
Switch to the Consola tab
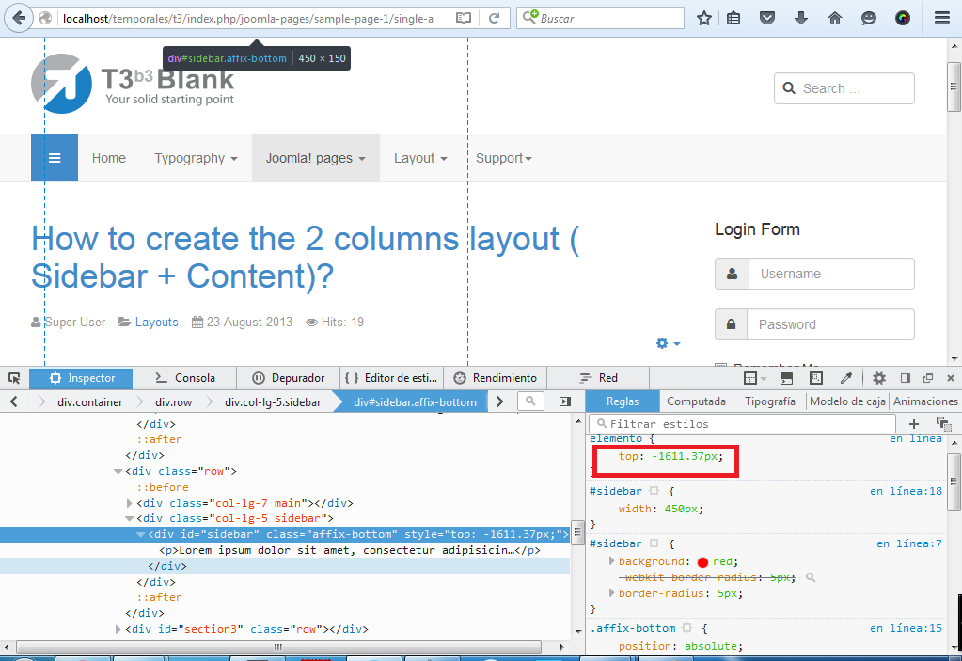tap(184, 378)
